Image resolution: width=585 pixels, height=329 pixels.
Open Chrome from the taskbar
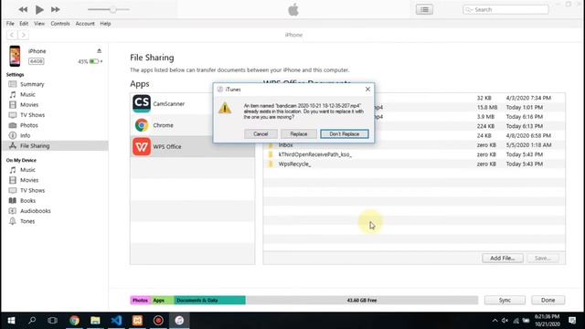point(74,321)
